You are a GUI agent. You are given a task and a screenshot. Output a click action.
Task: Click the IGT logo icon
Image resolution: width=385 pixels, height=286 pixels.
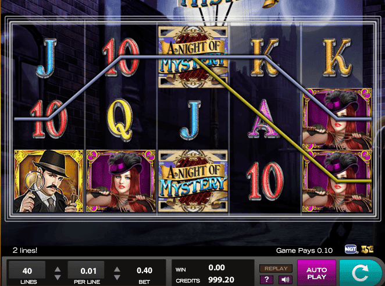[x=351, y=249]
